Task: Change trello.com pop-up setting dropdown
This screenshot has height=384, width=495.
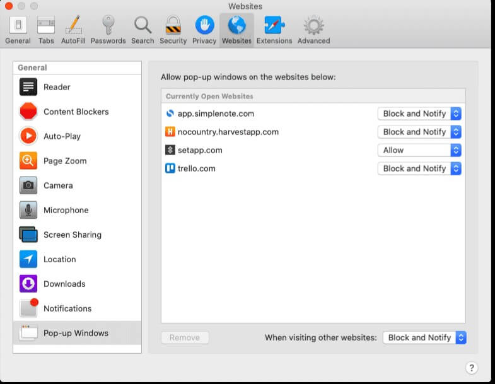Action: (419, 168)
